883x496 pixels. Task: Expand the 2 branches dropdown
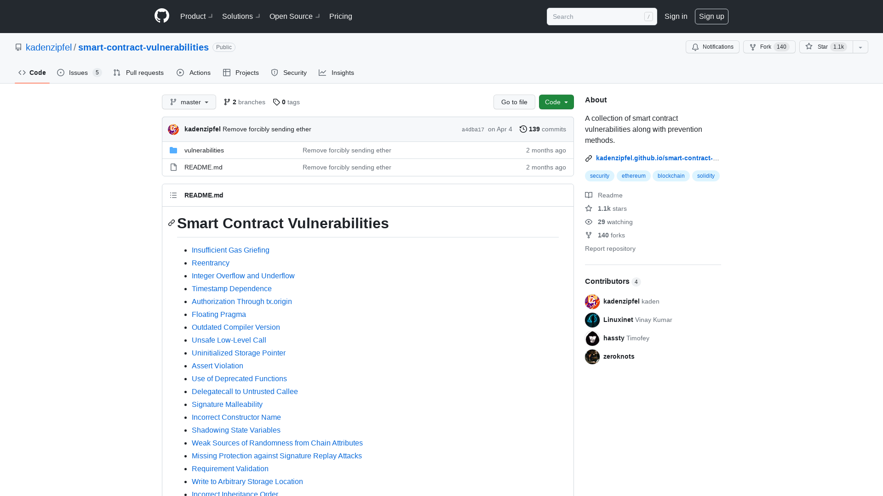(x=245, y=102)
